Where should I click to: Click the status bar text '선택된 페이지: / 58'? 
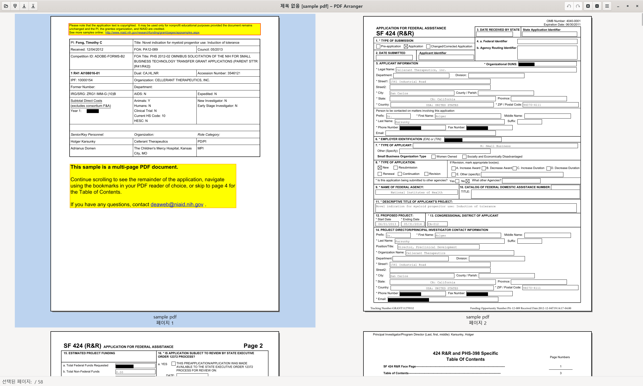[22, 381]
